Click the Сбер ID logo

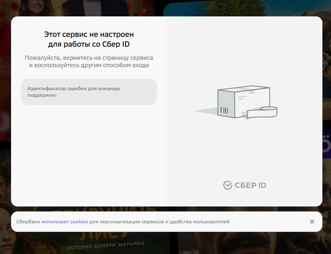pos(245,185)
